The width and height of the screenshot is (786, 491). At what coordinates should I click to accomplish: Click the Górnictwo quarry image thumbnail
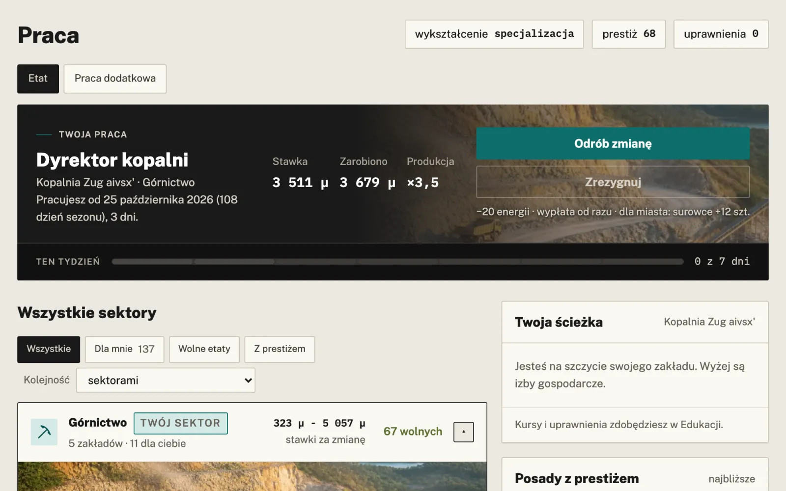(252, 476)
